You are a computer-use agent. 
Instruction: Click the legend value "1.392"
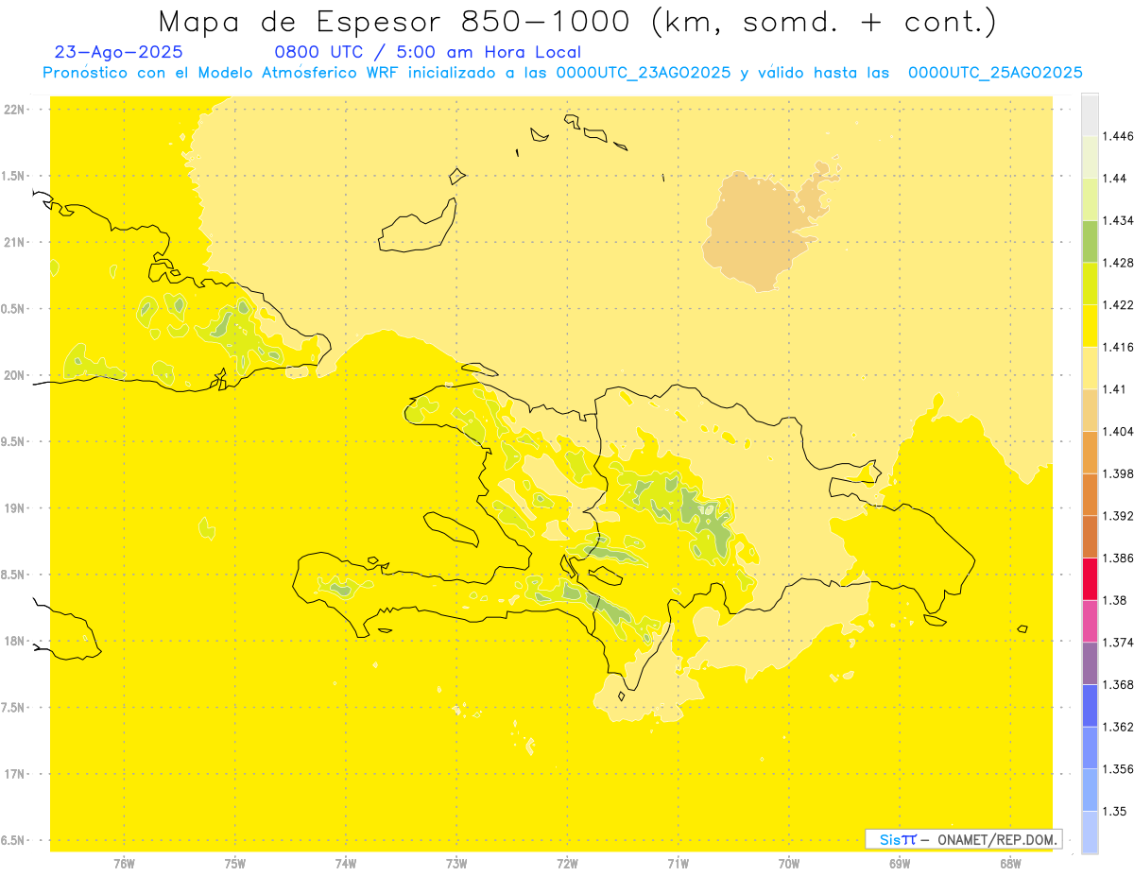point(1117,516)
